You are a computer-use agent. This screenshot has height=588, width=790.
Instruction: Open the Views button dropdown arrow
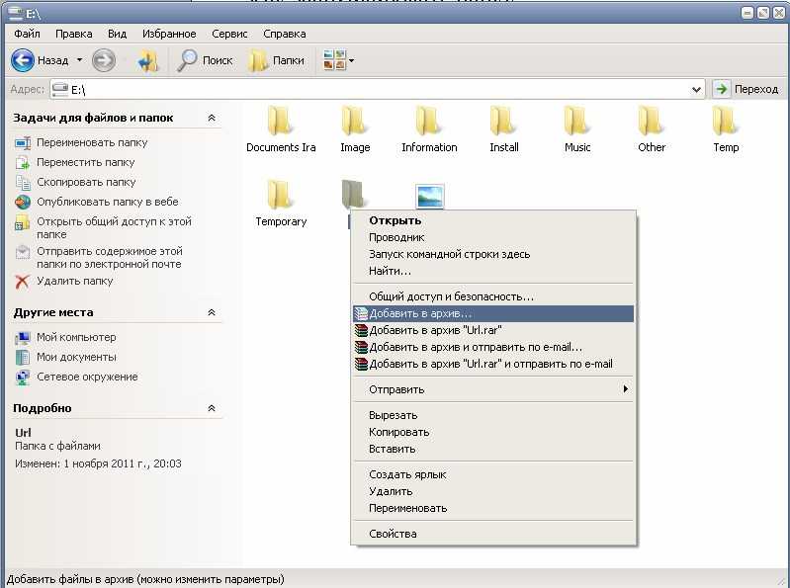351,60
